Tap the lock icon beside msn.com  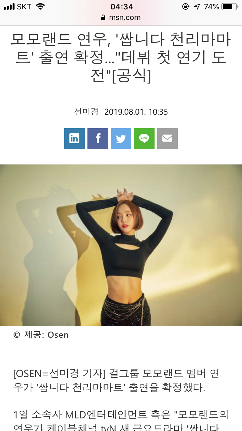103,17
